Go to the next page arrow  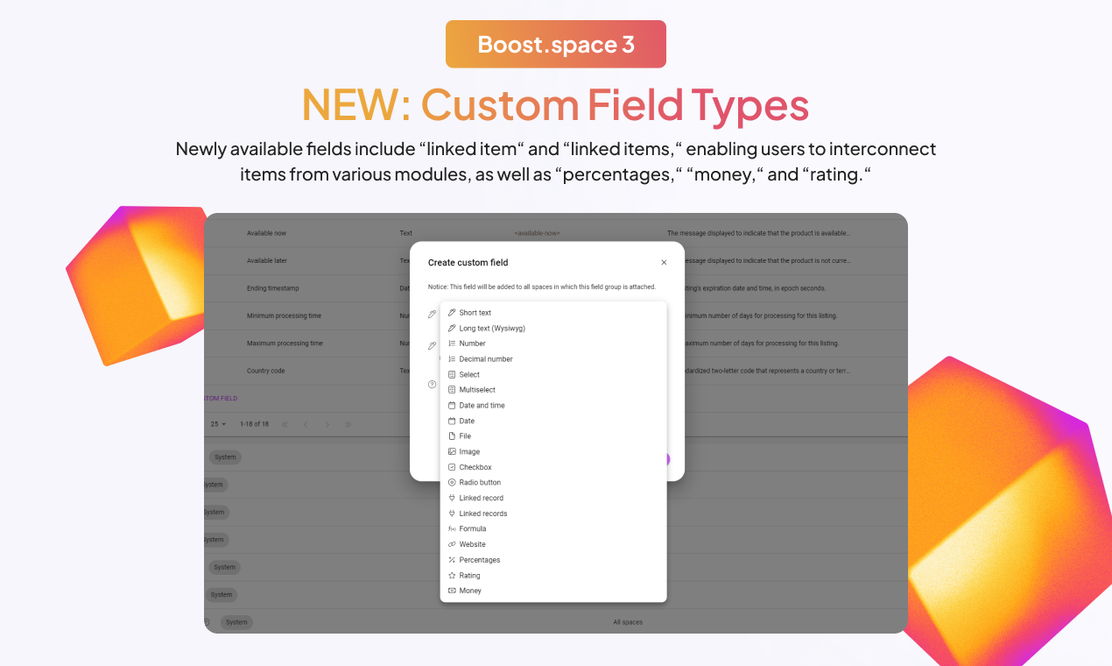click(327, 424)
